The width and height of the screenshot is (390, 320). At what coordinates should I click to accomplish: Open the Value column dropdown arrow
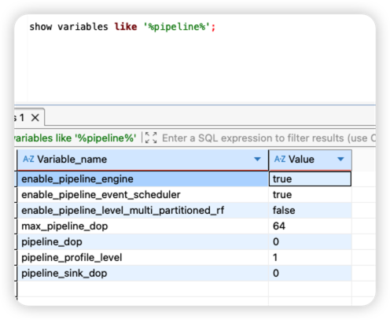340,159
